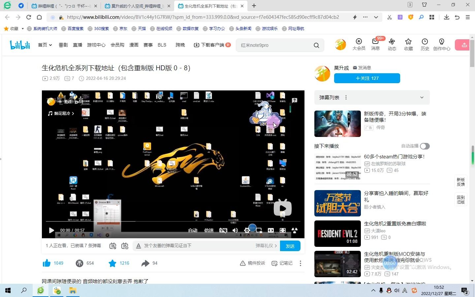475x297 pixels.
Task: Open 自动 video quality selector
Action: pos(193,230)
